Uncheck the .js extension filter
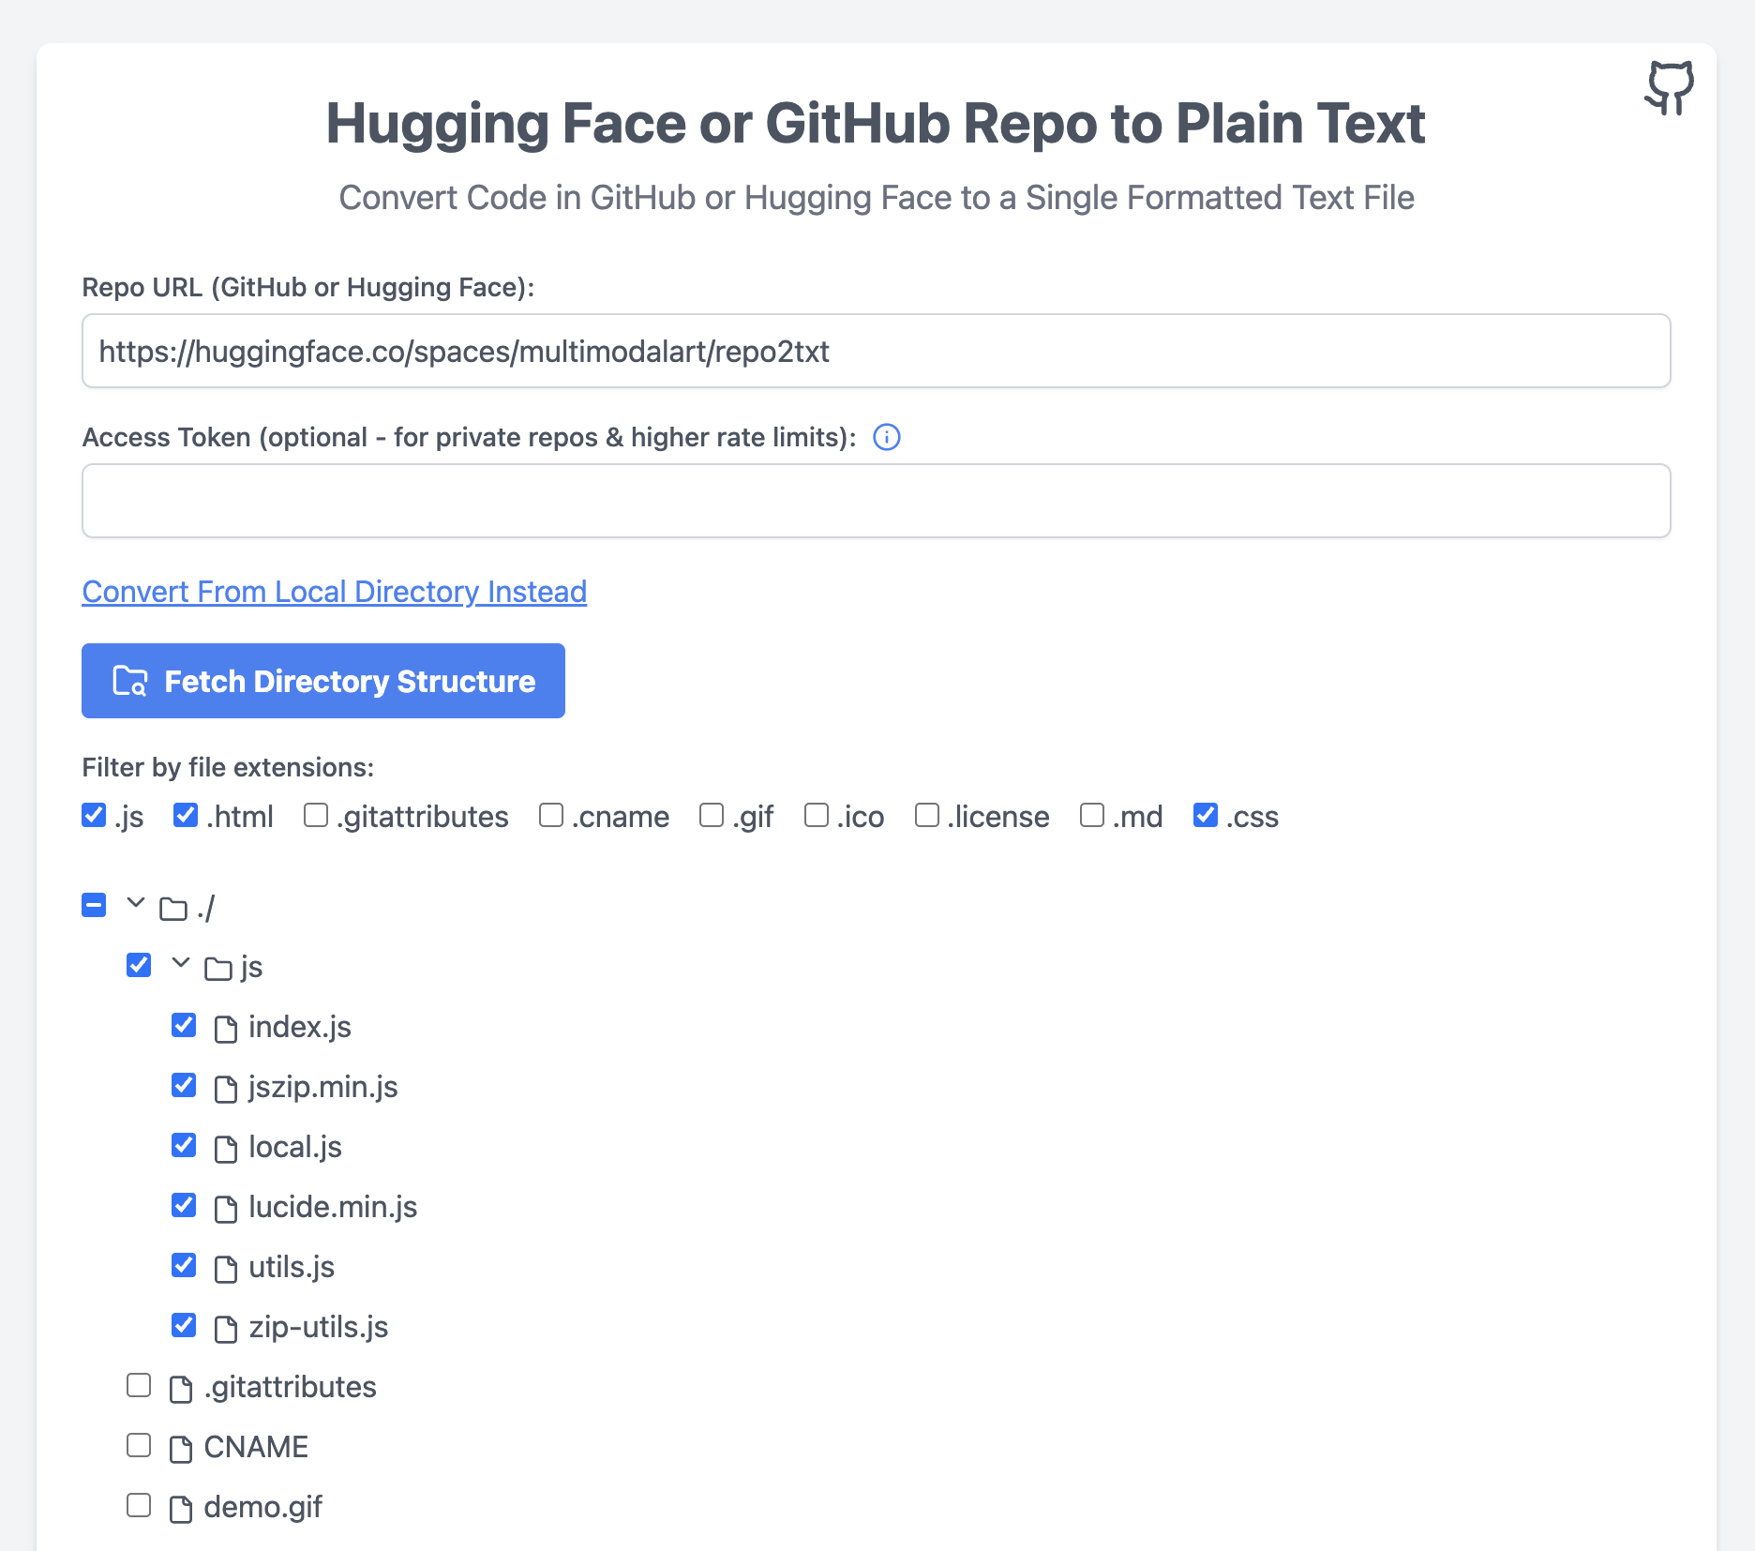The height and width of the screenshot is (1551, 1755). (x=94, y=816)
